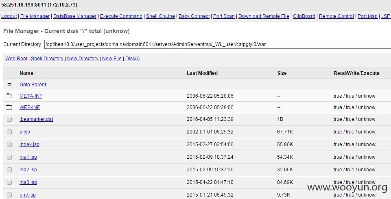The width and height of the screenshot is (391, 199).
Task: Click the Current Directory path field
Action: click(217, 44)
